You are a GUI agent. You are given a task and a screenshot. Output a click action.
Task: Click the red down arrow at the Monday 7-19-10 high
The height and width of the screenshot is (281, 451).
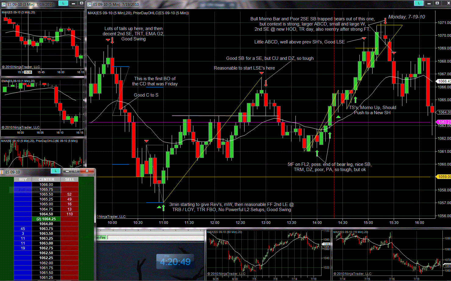385,21
